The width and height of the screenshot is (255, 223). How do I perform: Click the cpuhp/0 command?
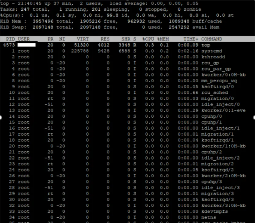[x=211, y=116]
